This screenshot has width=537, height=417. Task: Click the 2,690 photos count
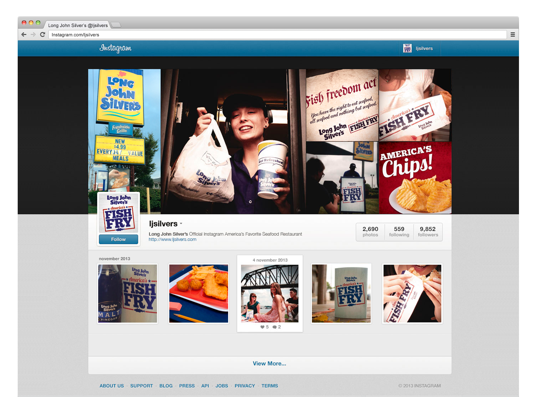(x=370, y=232)
